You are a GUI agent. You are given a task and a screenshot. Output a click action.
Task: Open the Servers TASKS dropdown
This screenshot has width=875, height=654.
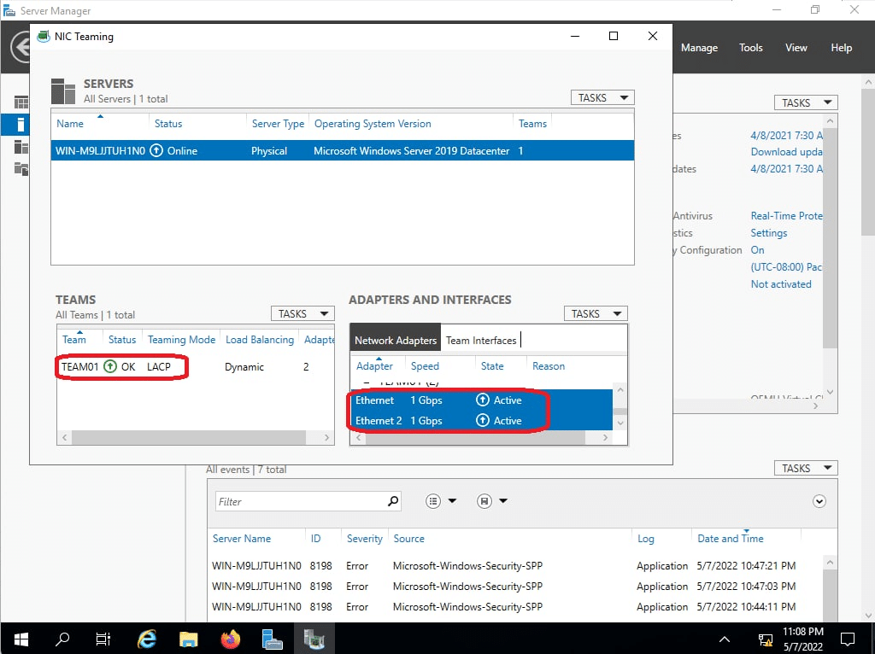coord(602,97)
